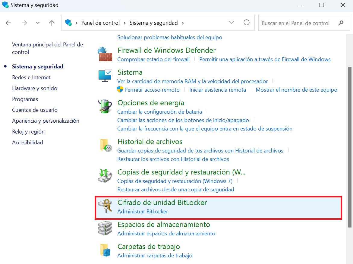Select the Cifrado de unidad BitLocker padlock icon
Image resolution: width=353 pixels, height=264 pixels.
pos(105,207)
